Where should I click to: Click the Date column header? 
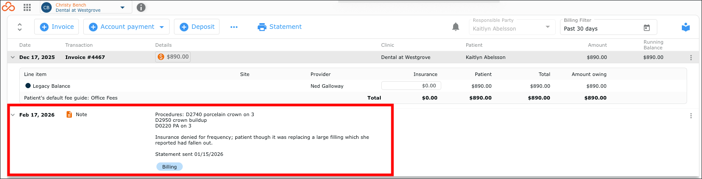[x=25, y=45]
